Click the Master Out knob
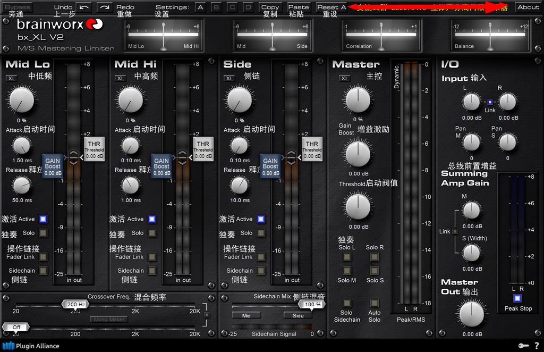Image resolution: width=544 pixels, height=352 pixels. [x=472, y=314]
